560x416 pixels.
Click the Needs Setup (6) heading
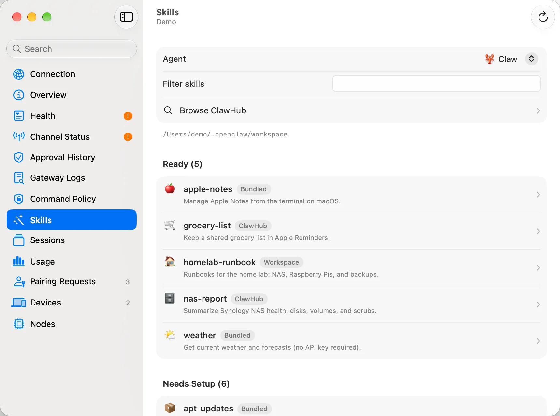(x=196, y=384)
